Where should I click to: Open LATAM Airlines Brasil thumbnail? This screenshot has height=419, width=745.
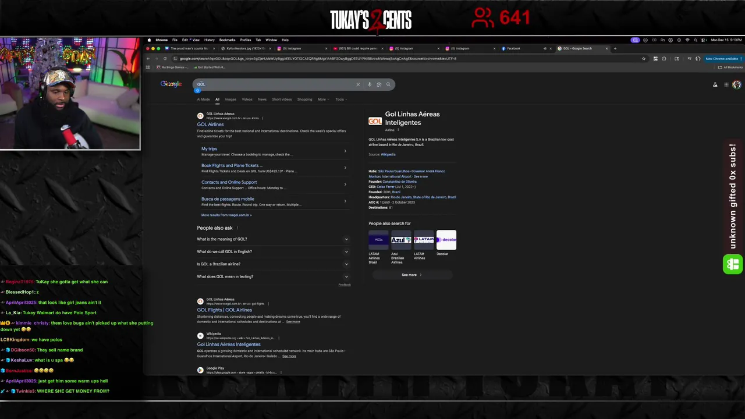point(378,240)
